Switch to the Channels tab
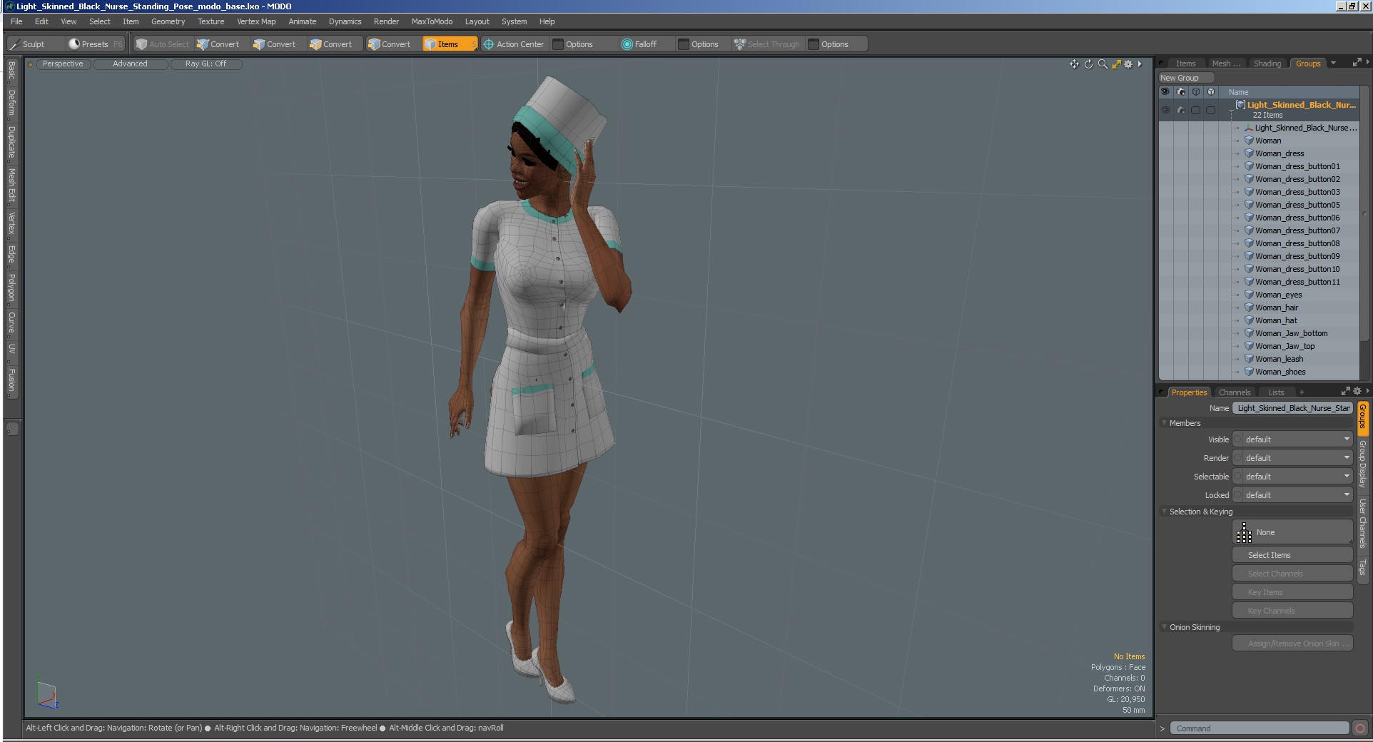This screenshot has height=742, width=1373. coord(1235,392)
